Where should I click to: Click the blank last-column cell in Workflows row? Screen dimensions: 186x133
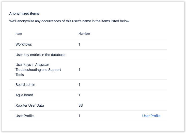coord(151,44)
